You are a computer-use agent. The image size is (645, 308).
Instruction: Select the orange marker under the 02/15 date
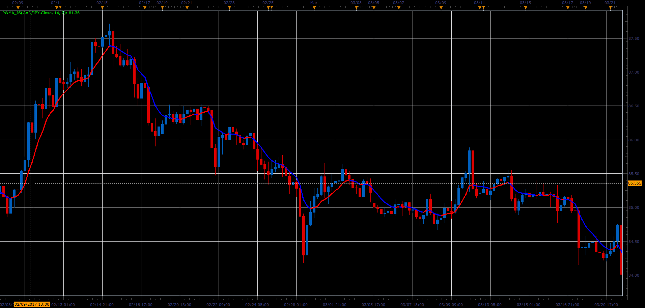[x=102, y=7]
